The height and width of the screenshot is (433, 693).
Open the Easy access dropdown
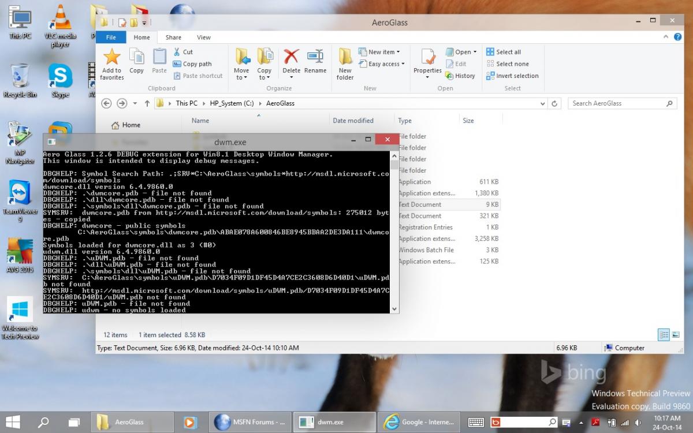[382, 64]
